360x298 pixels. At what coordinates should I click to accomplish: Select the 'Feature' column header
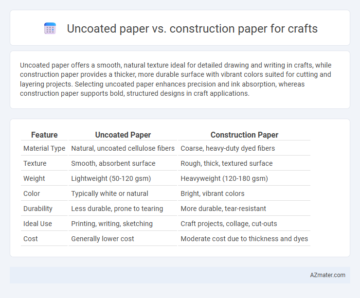(44, 135)
